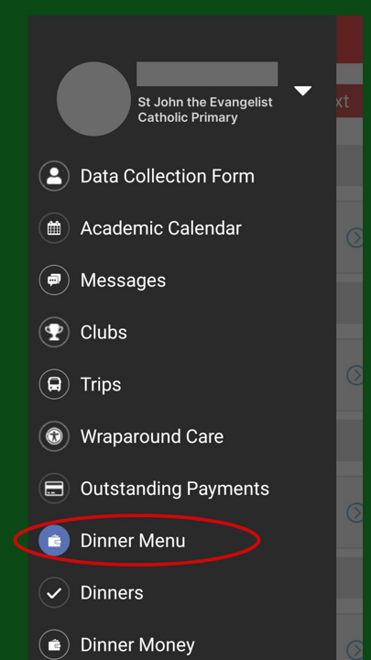This screenshot has height=660, width=371.
Task: Select the Dinner Menu entry
Action: coord(182,541)
